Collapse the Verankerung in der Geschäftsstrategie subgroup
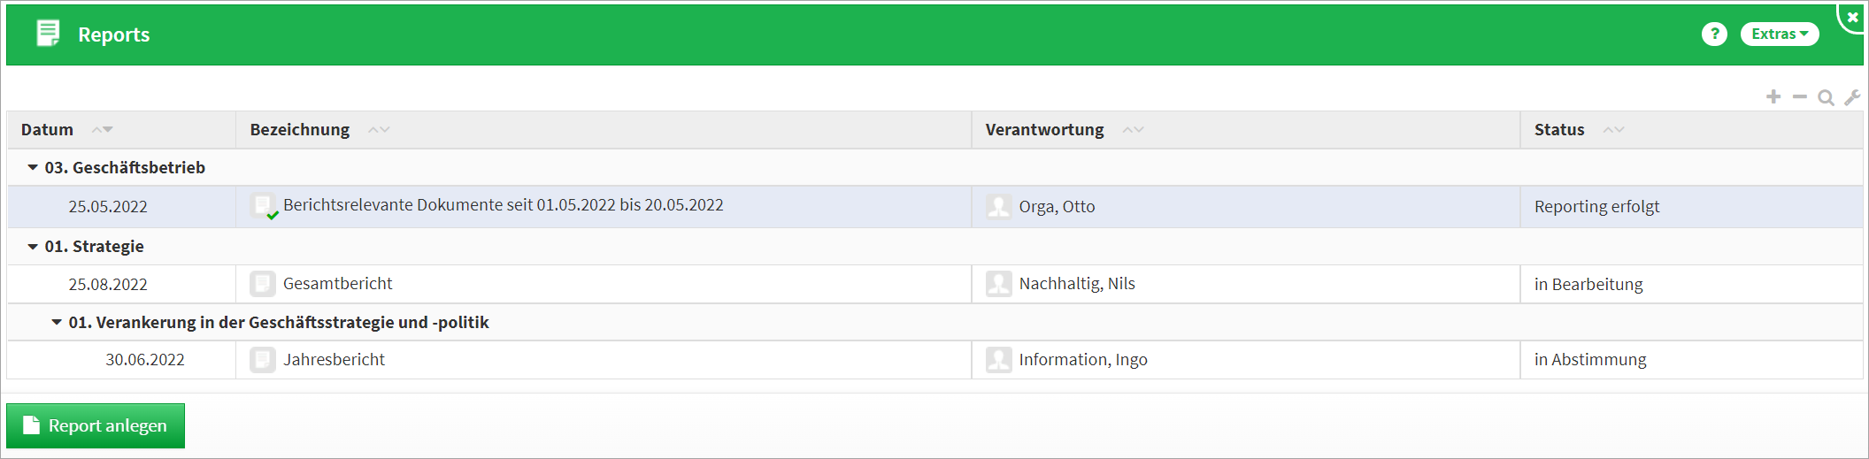This screenshot has height=459, width=1869. coord(57,322)
